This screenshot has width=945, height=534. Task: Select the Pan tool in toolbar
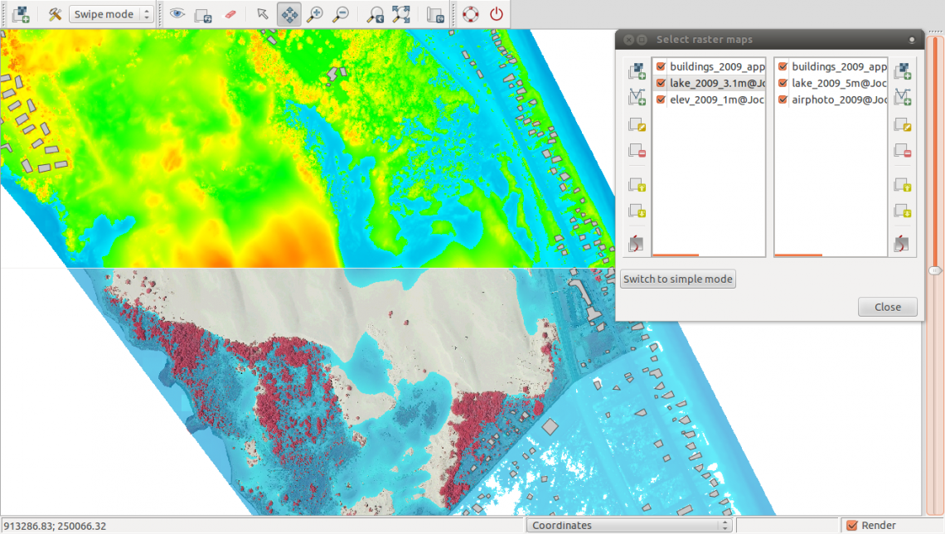click(x=289, y=14)
